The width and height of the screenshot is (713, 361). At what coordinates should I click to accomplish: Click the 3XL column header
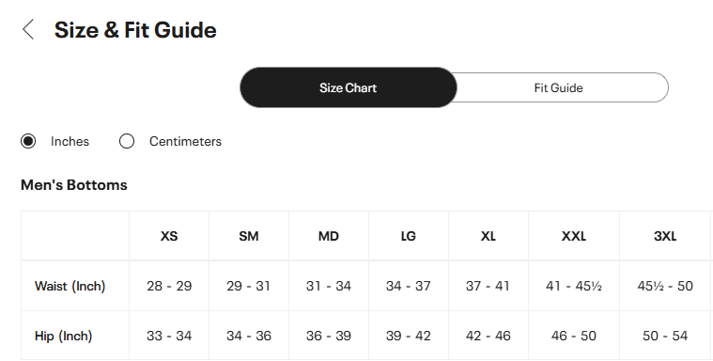(665, 236)
